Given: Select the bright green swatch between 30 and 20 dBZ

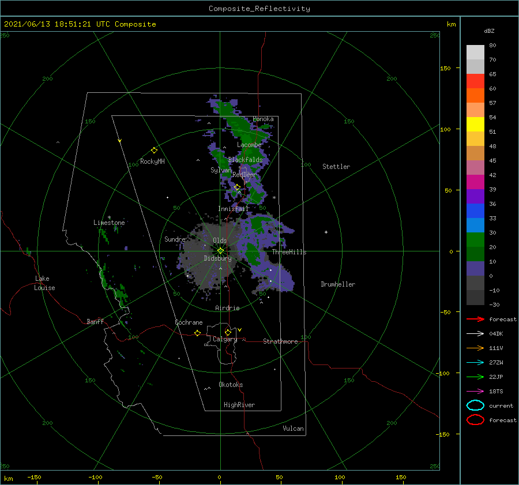Looking at the screenshot, I should 475,240.
